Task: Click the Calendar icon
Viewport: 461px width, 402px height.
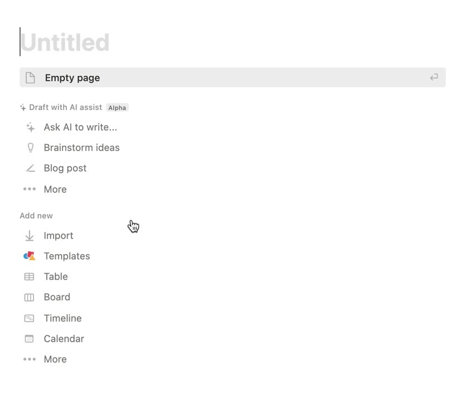Action: click(30, 339)
